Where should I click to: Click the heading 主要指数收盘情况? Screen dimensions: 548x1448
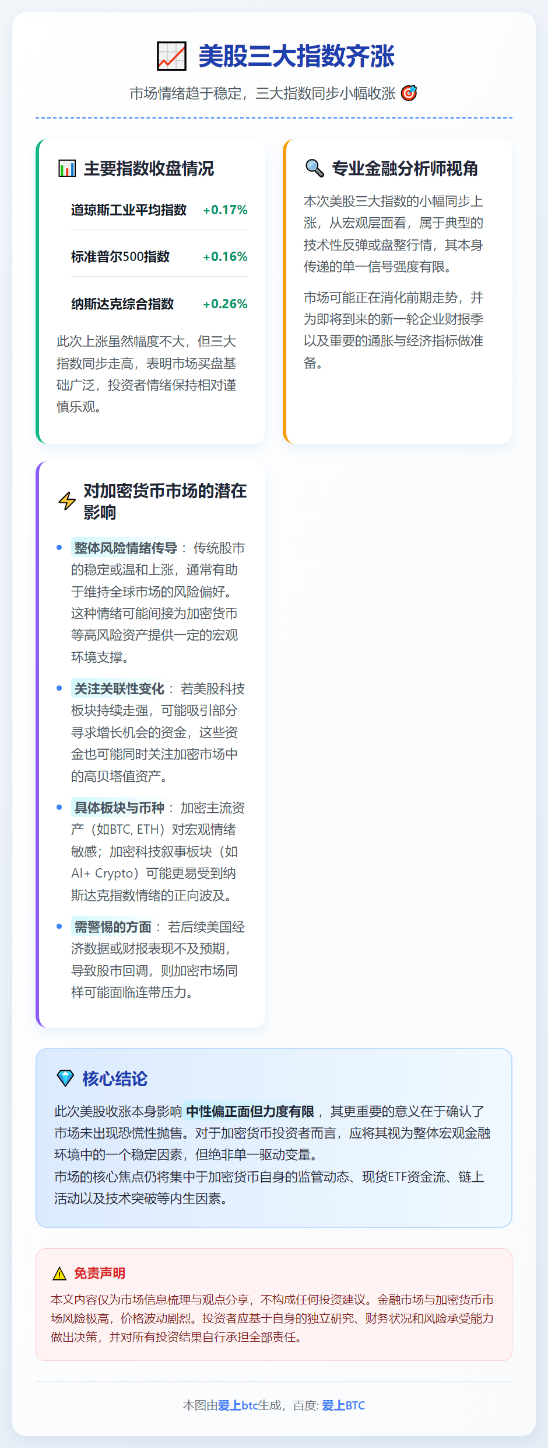pos(149,169)
